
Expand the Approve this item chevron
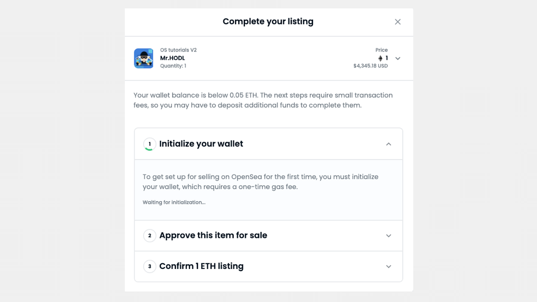[389, 236]
